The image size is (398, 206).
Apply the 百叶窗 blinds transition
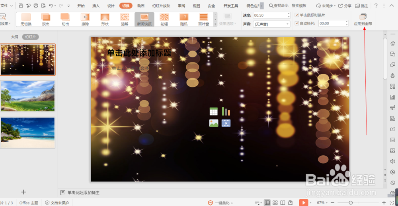[203, 20]
